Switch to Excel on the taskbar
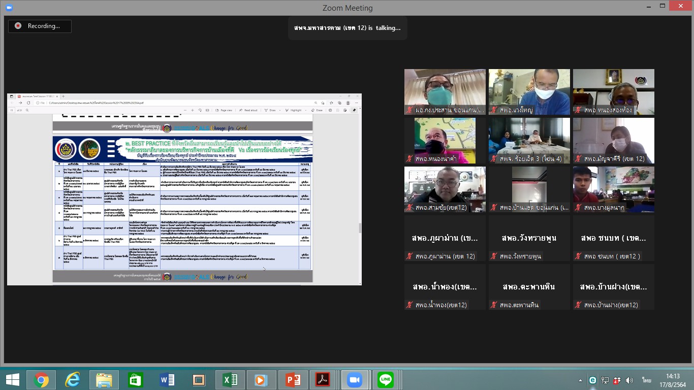 click(230, 379)
